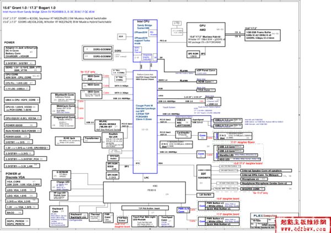Click the USB3.0 NEC controller block
This screenshot has height=233, width=331.
pos(183,123)
